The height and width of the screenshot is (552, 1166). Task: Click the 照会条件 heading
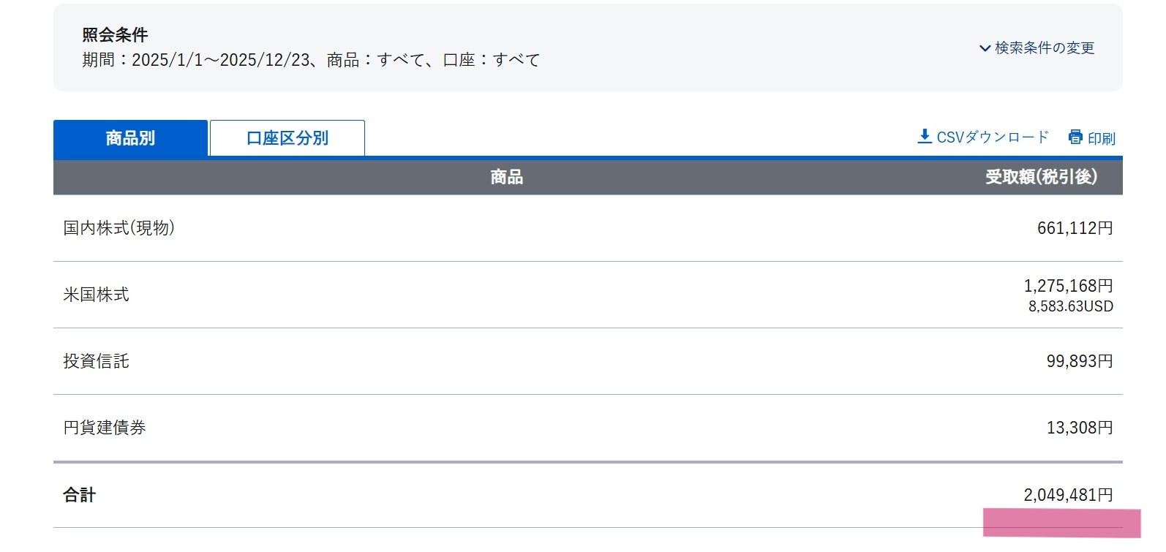coord(115,35)
